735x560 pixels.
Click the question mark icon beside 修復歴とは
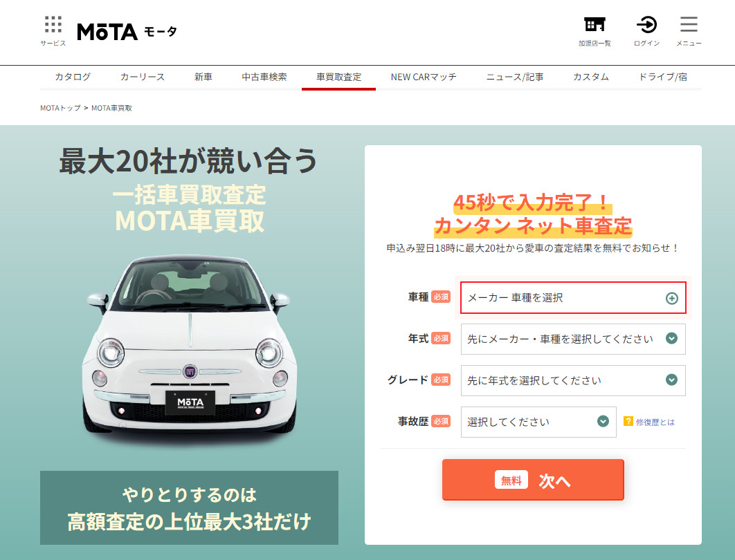tap(628, 422)
